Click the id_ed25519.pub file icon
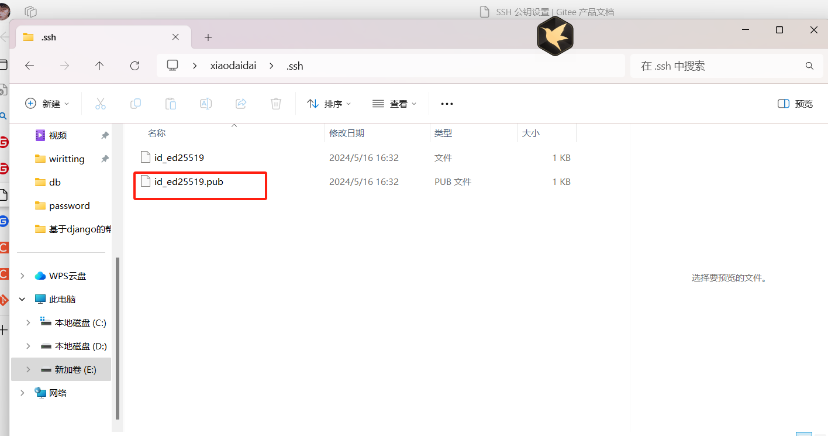This screenshot has width=828, height=436. coord(146,181)
